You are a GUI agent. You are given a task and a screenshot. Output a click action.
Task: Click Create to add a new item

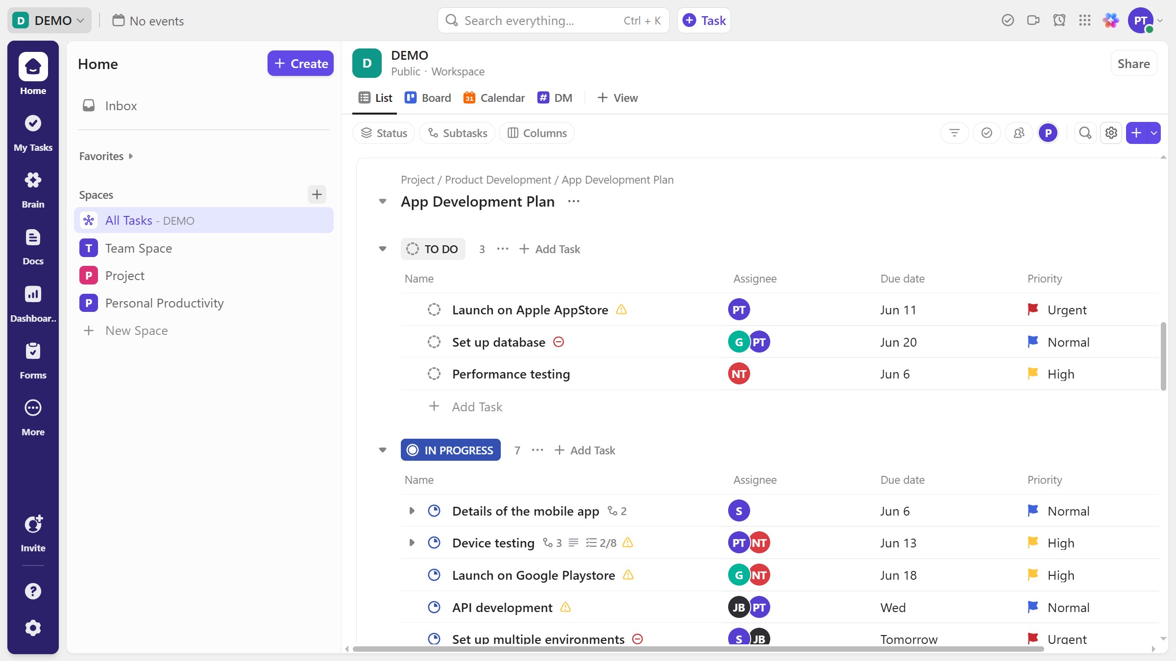(300, 63)
